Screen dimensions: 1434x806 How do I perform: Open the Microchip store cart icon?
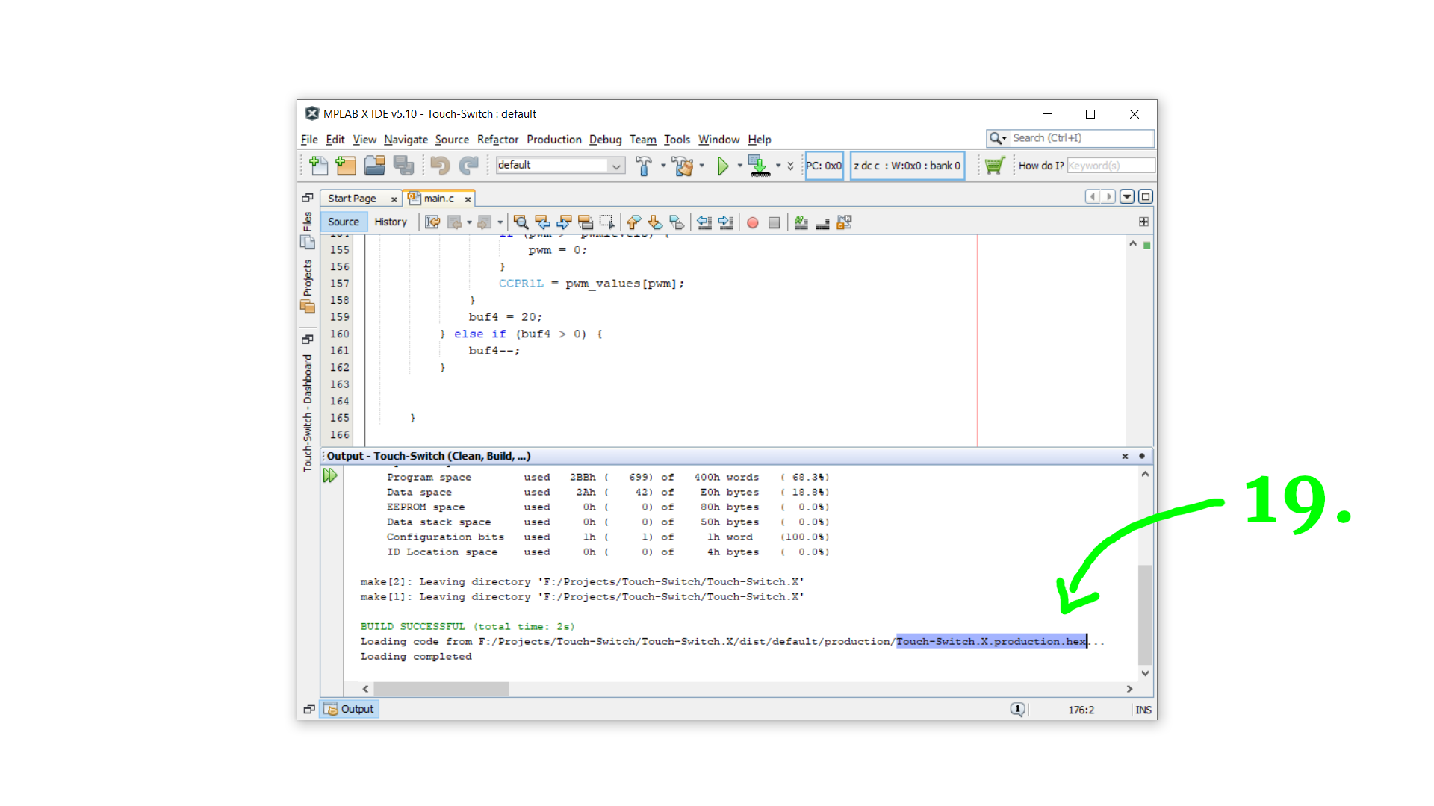994,166
